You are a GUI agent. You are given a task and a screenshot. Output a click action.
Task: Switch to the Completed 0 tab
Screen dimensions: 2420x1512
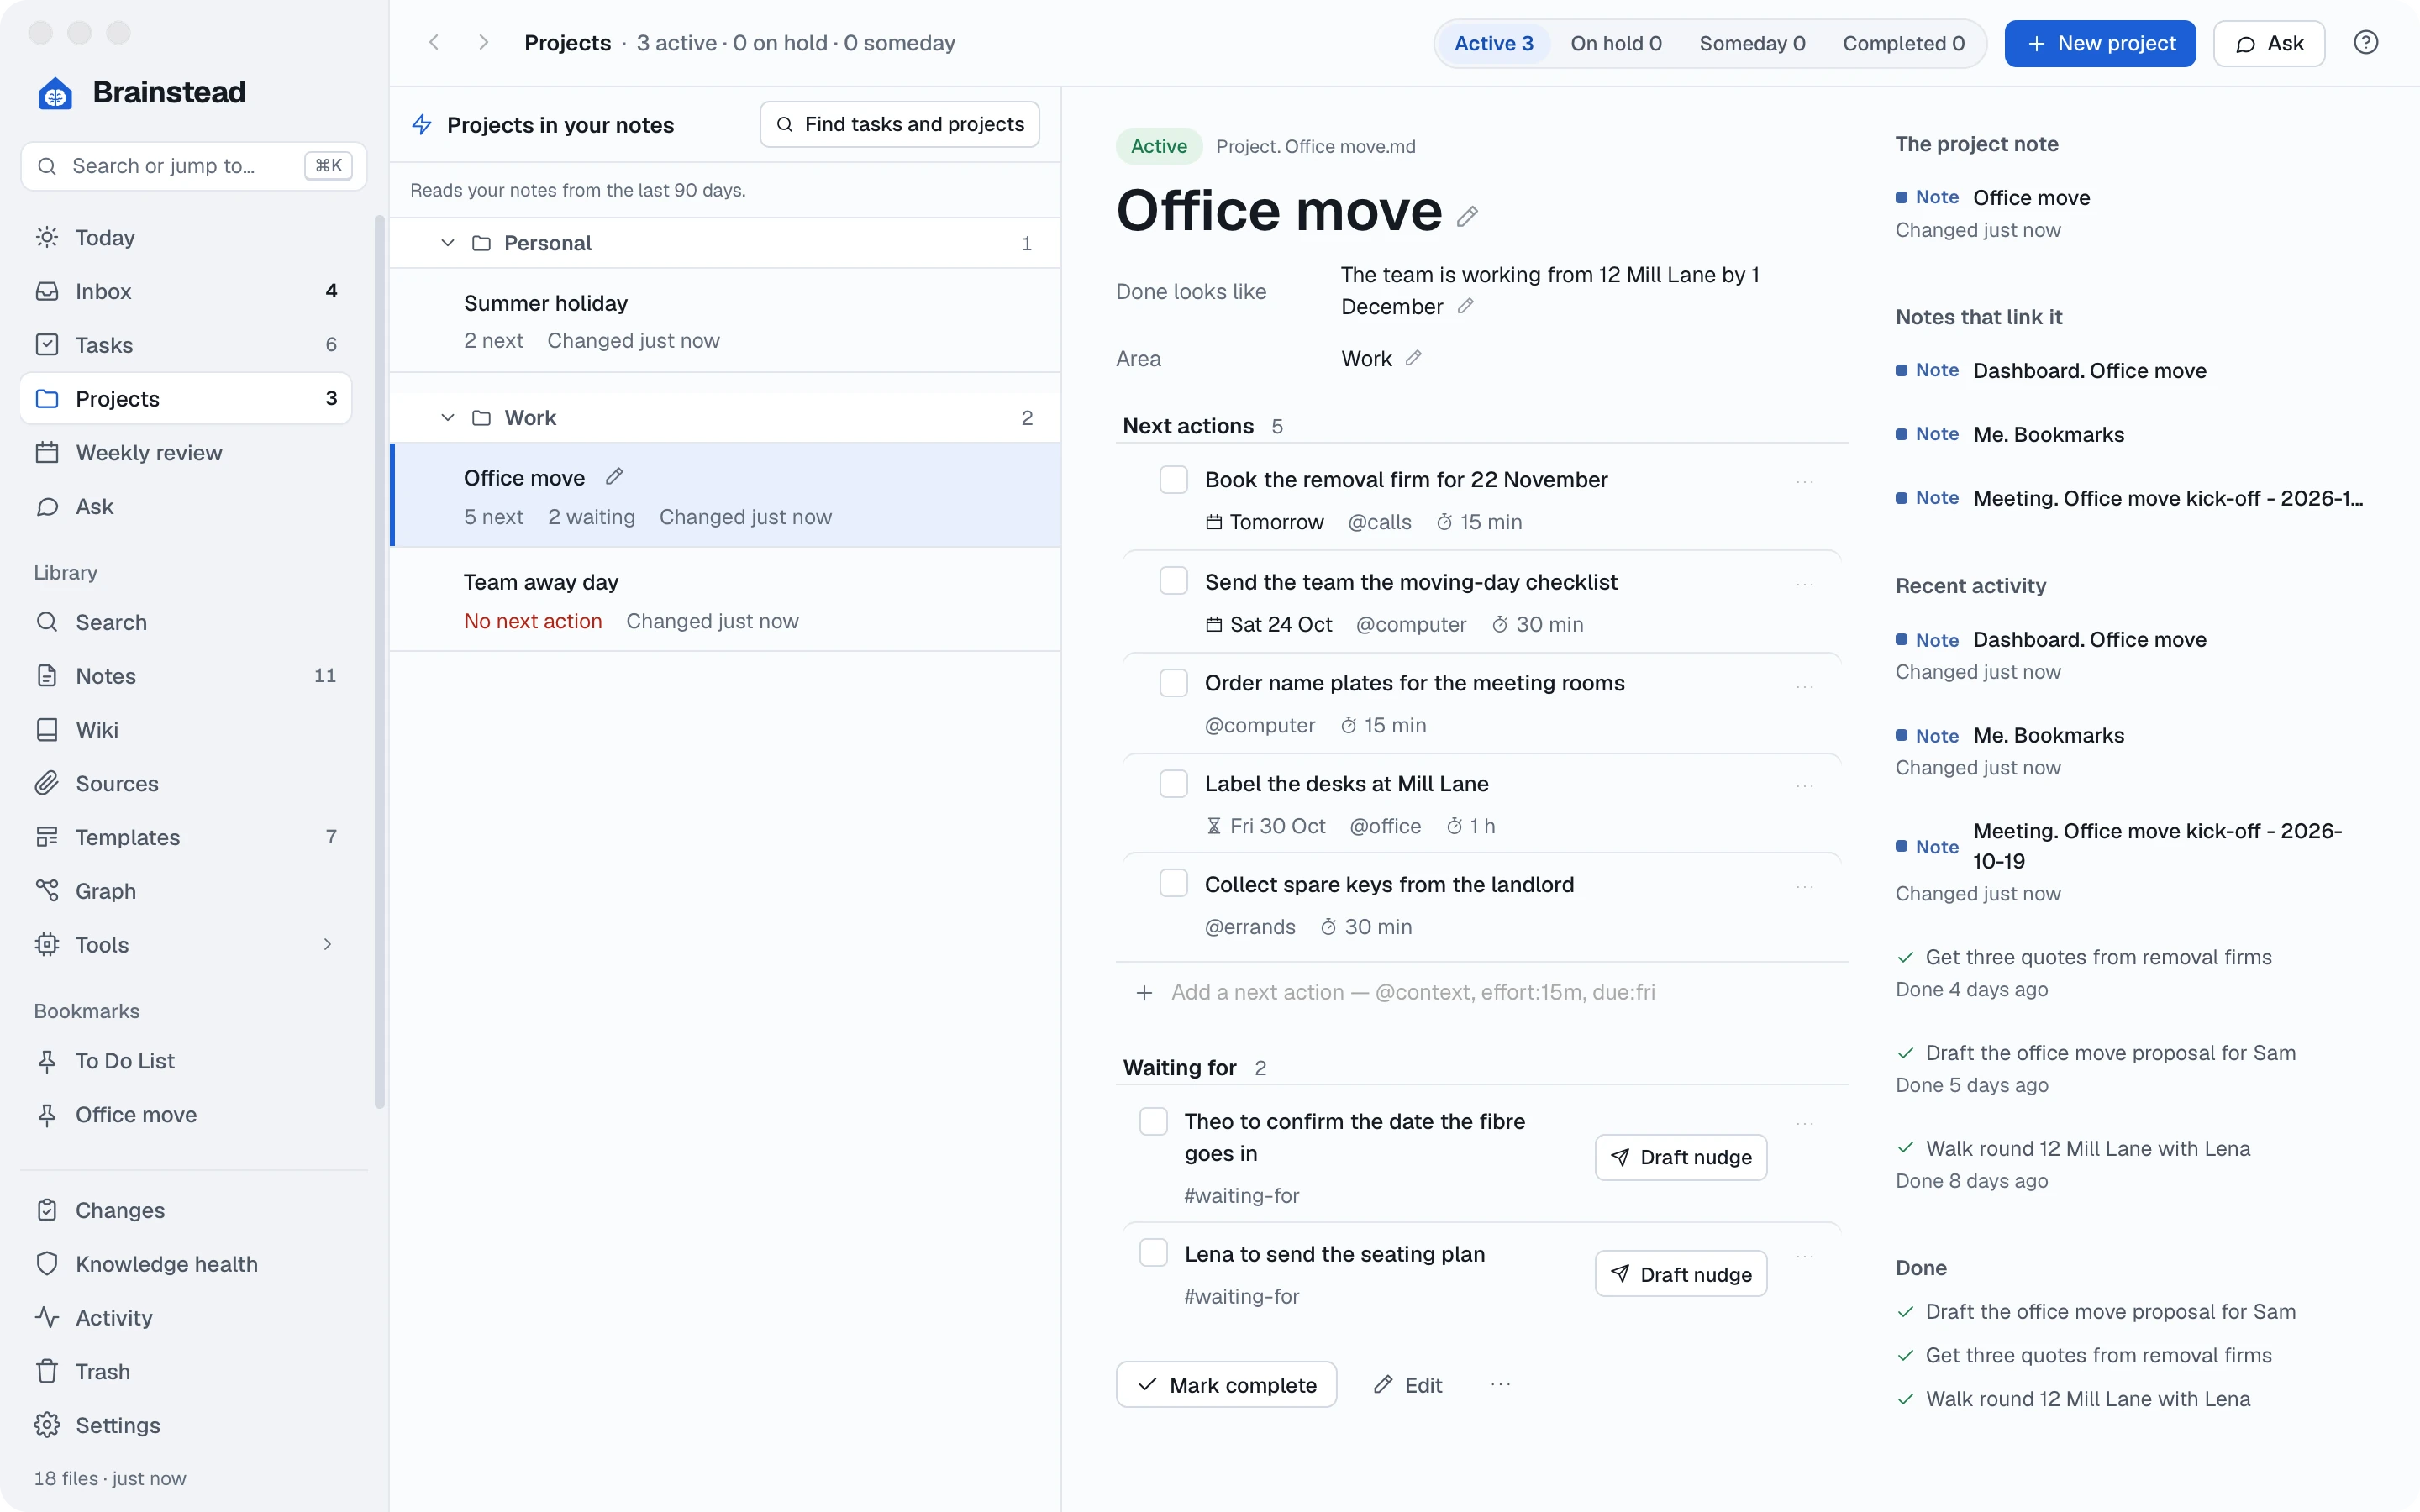1903,43
